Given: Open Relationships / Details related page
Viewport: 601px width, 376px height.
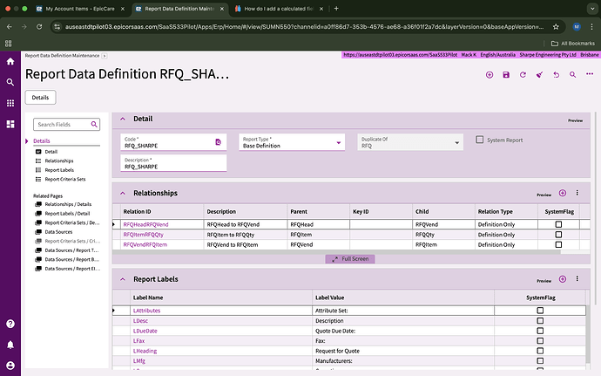Looking at the screenshot, I should (68, 204).
